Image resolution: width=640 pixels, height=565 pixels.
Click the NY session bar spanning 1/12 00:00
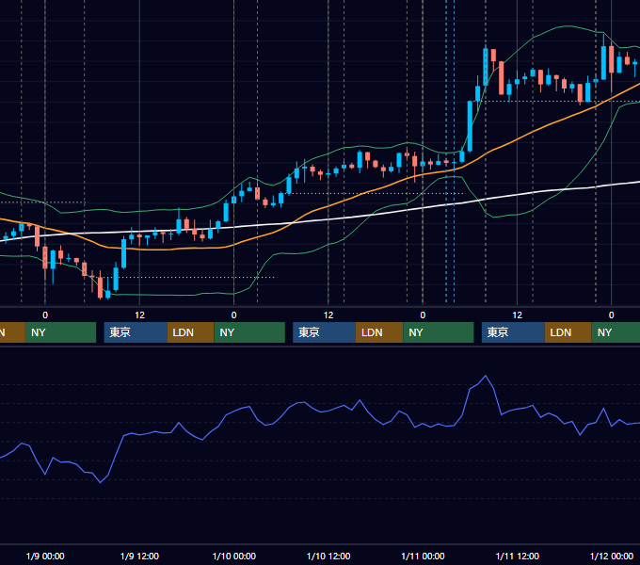[616, 332]
